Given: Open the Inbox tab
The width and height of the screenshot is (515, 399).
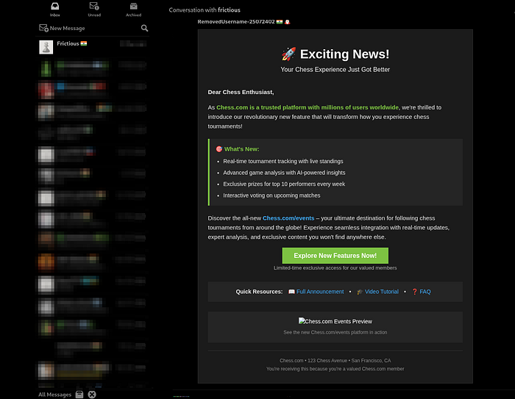Looking at the screenshot, I should 55,10.
